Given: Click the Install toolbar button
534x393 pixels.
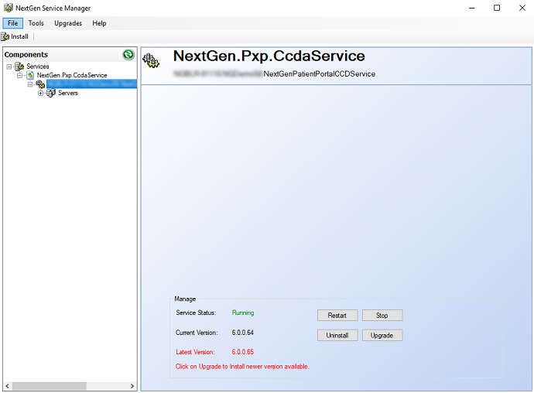Looking at the screenshot, I should tap(15, 36).
